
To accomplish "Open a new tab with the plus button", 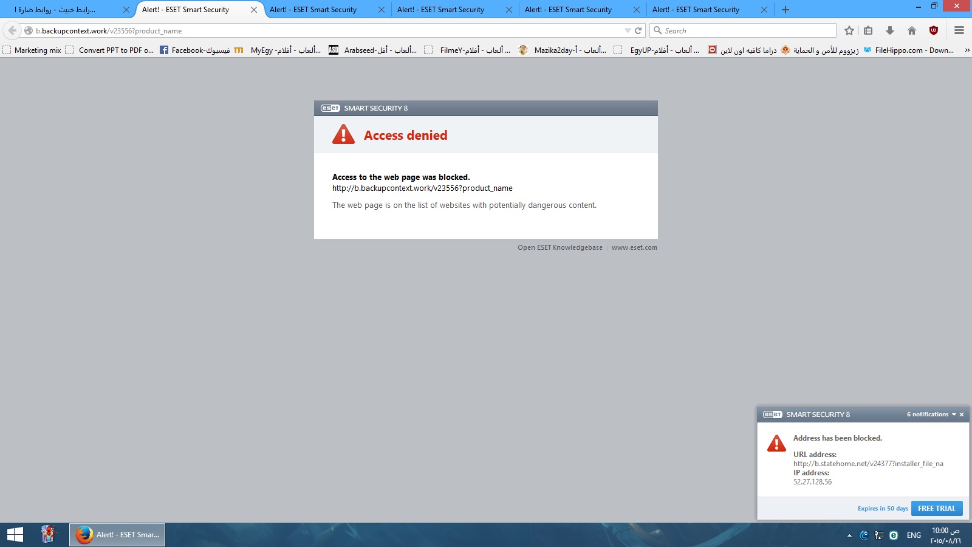I will (x=785, y=10).
